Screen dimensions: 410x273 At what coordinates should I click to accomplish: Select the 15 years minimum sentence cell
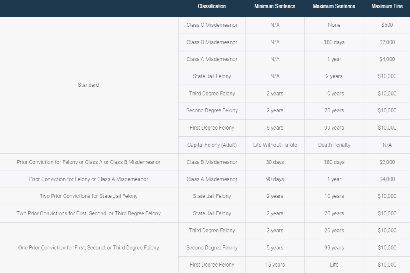click(275, 265)
